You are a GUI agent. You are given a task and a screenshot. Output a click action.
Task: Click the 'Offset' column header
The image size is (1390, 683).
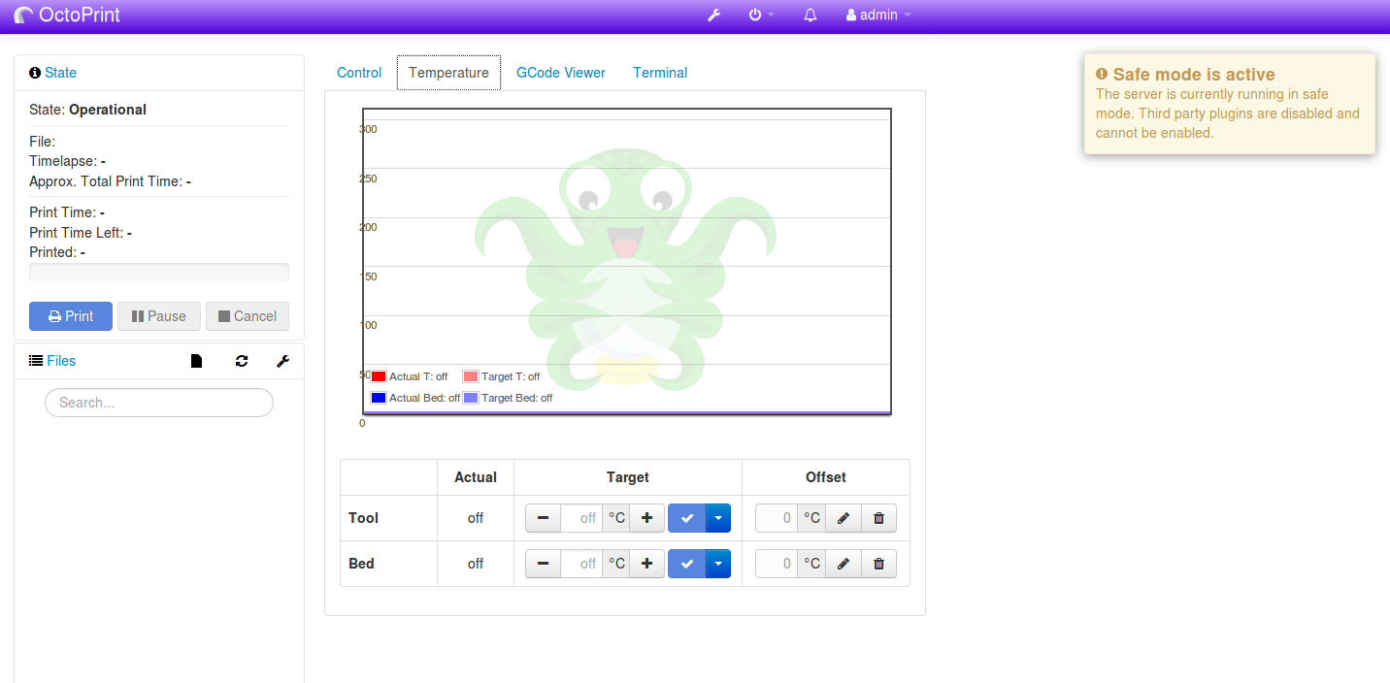tap(826, 477)
